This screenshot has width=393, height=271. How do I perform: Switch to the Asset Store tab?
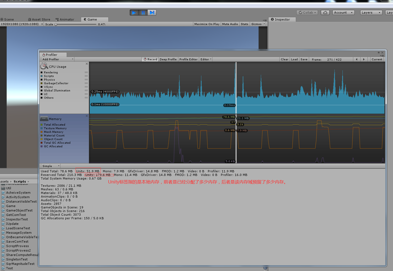coord(39,19)
